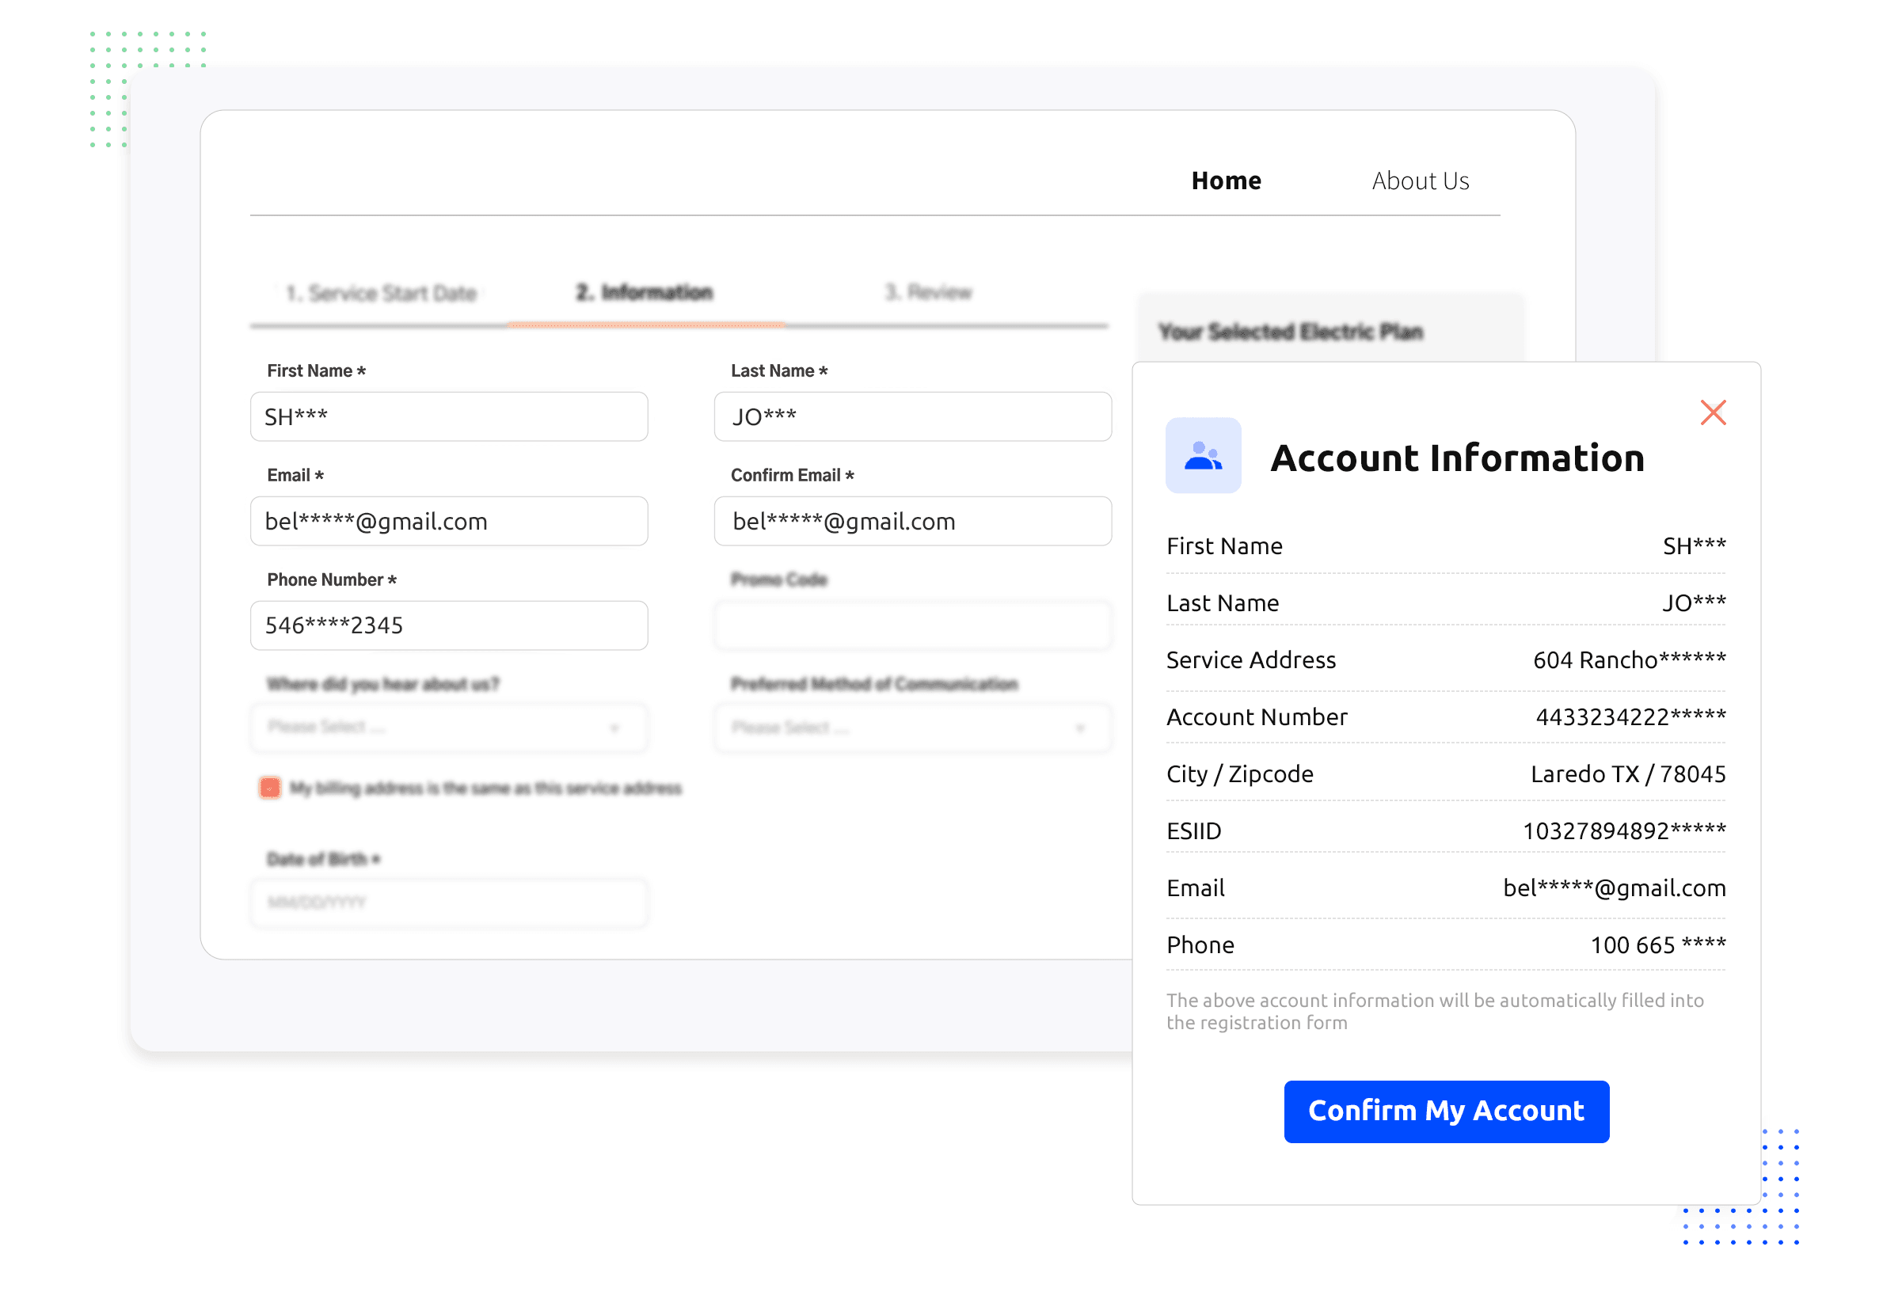Focus the Last Name input field
The width and height of the screenshot is (1883, 1292).
click(x=911, y=416)
